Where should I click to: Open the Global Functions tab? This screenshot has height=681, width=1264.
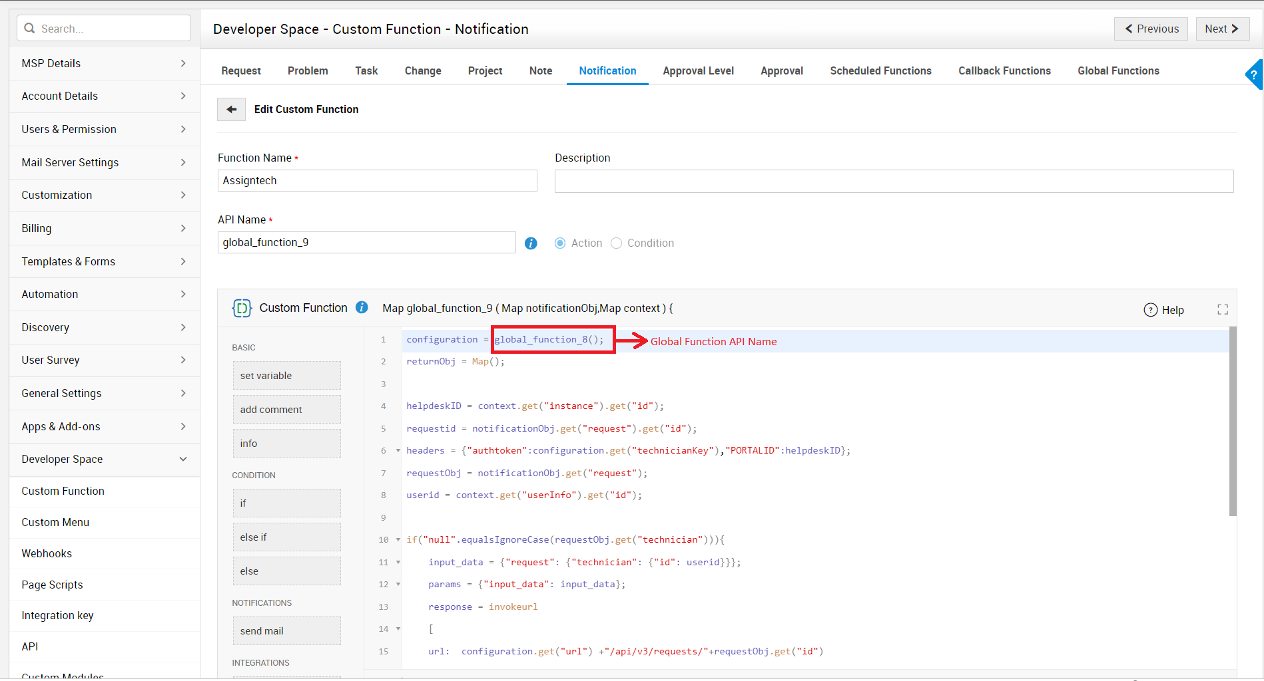[x=1118, y=70]
